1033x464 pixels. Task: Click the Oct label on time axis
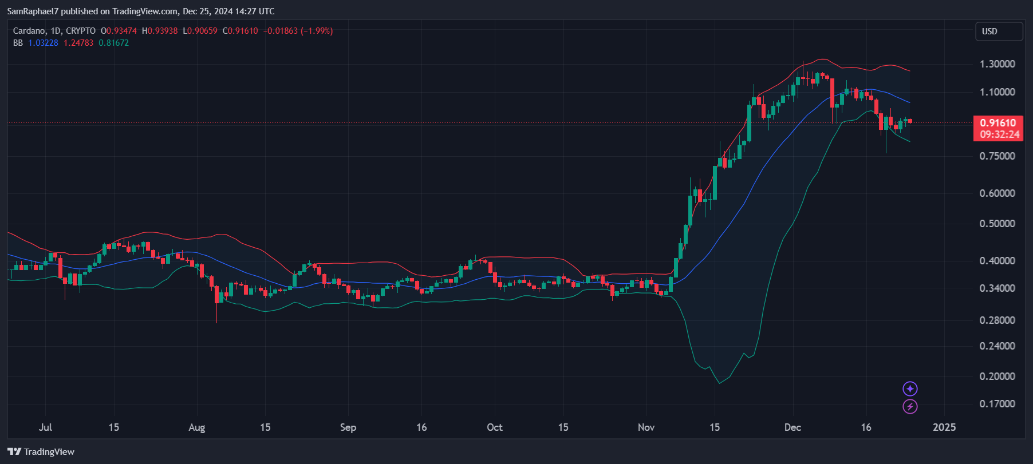click(x=494, y=427)
